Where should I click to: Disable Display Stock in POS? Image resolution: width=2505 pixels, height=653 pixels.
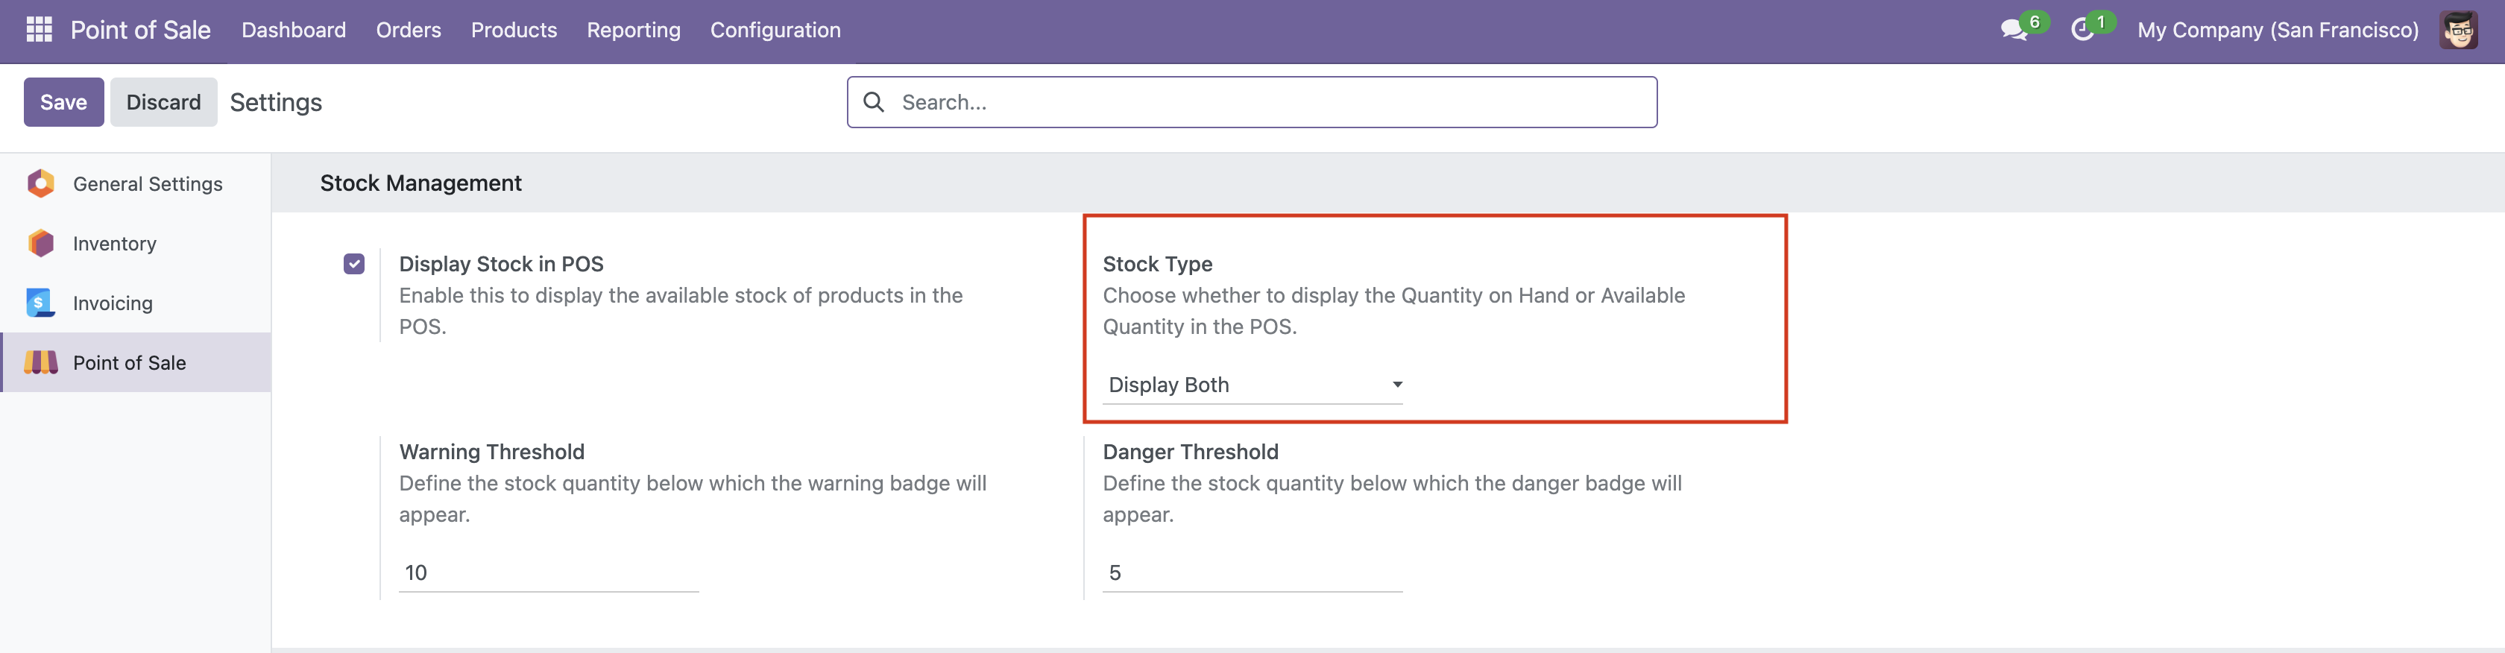click(354, 263)
